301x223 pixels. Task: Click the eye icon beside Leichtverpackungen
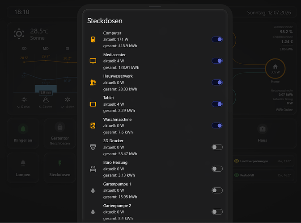237,161
